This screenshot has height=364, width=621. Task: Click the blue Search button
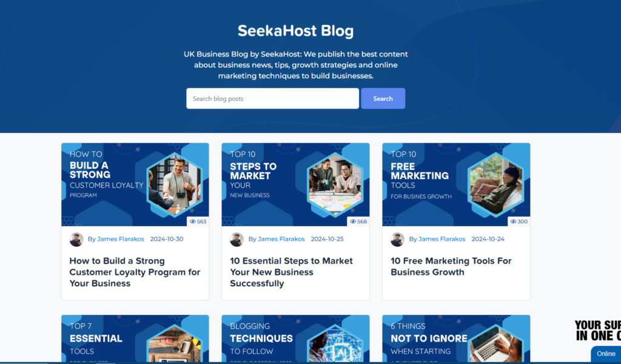(383, 99)
